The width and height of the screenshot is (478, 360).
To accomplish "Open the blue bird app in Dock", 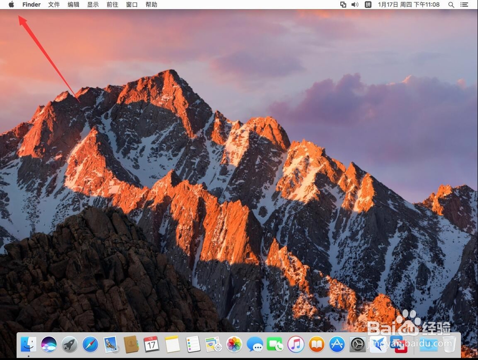I will (x=378, y=344).
